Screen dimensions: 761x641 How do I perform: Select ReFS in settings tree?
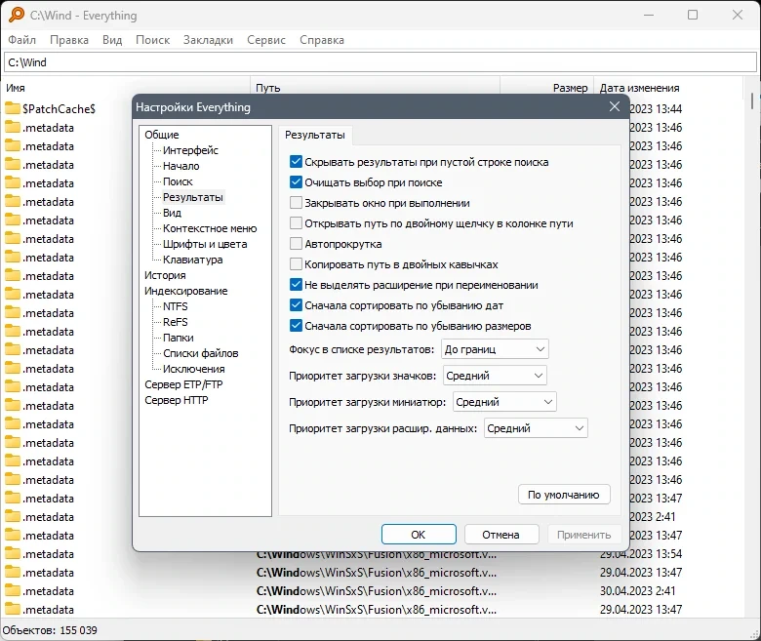click(176, 322)
